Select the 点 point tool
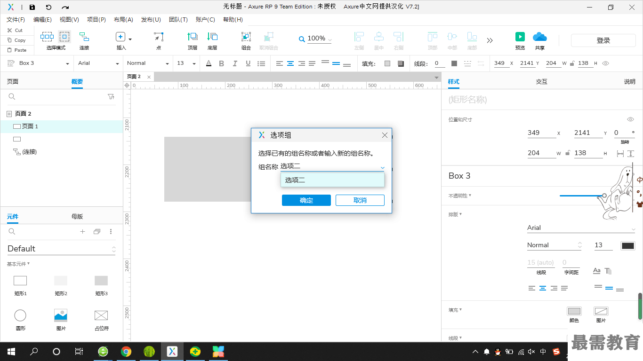This screenshot has height=361, width=643. pos(159,41)
